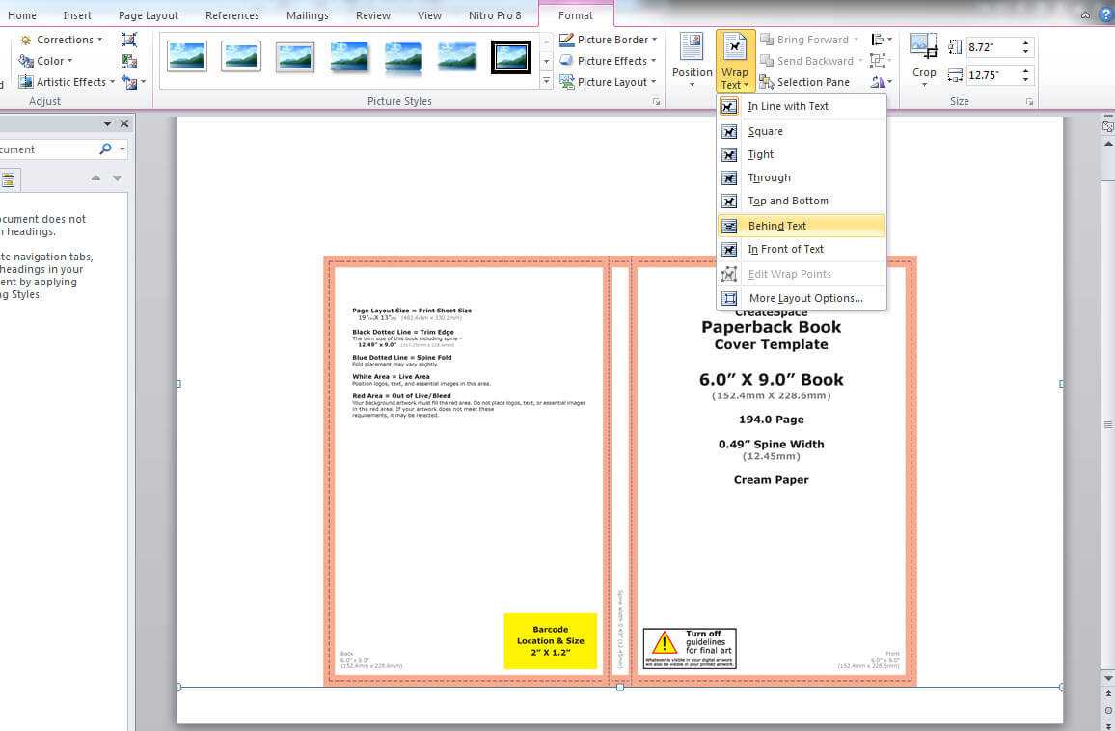Activate the Crop tool

(x=923, y=58)
